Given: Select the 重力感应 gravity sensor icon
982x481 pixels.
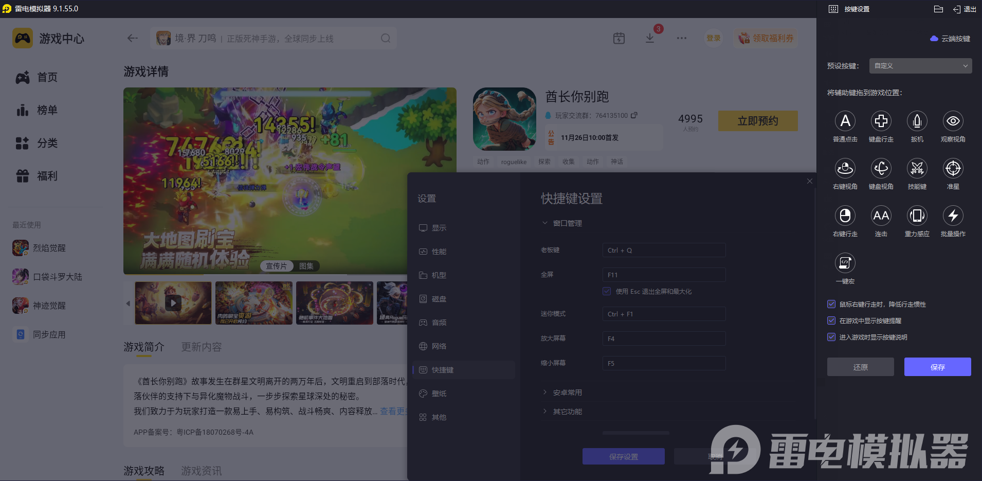Looking at the screenshot, I should [917, 216].
